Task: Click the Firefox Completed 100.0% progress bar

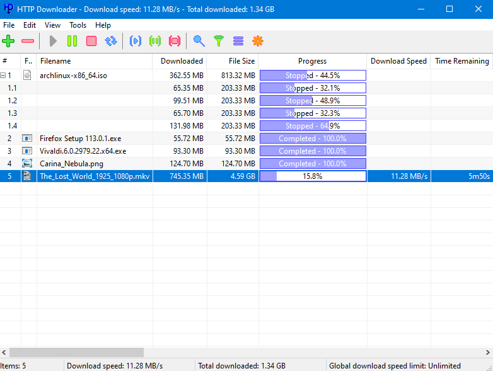Action: (313, 138)
